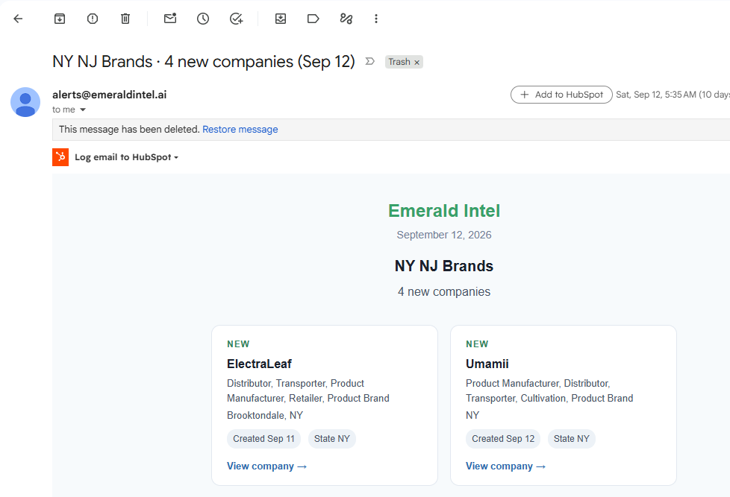Screen dimensions: 730x497
Task: Click the orange HubSpot logo icon
Action: pos(60,157)
